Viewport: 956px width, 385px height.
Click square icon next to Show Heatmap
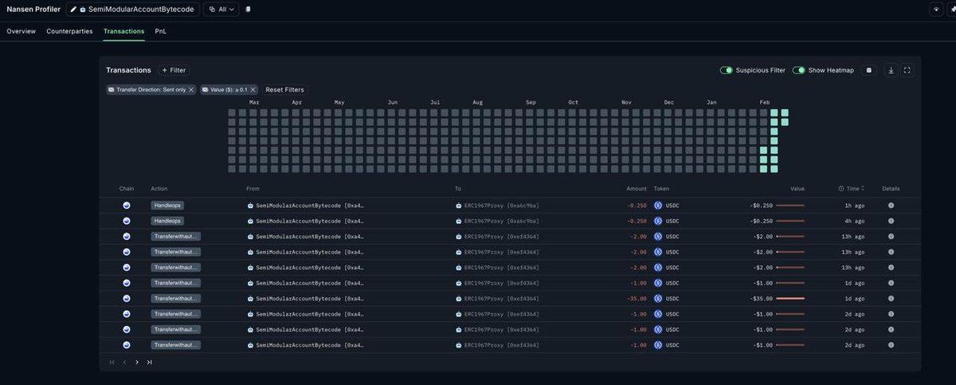869,70
